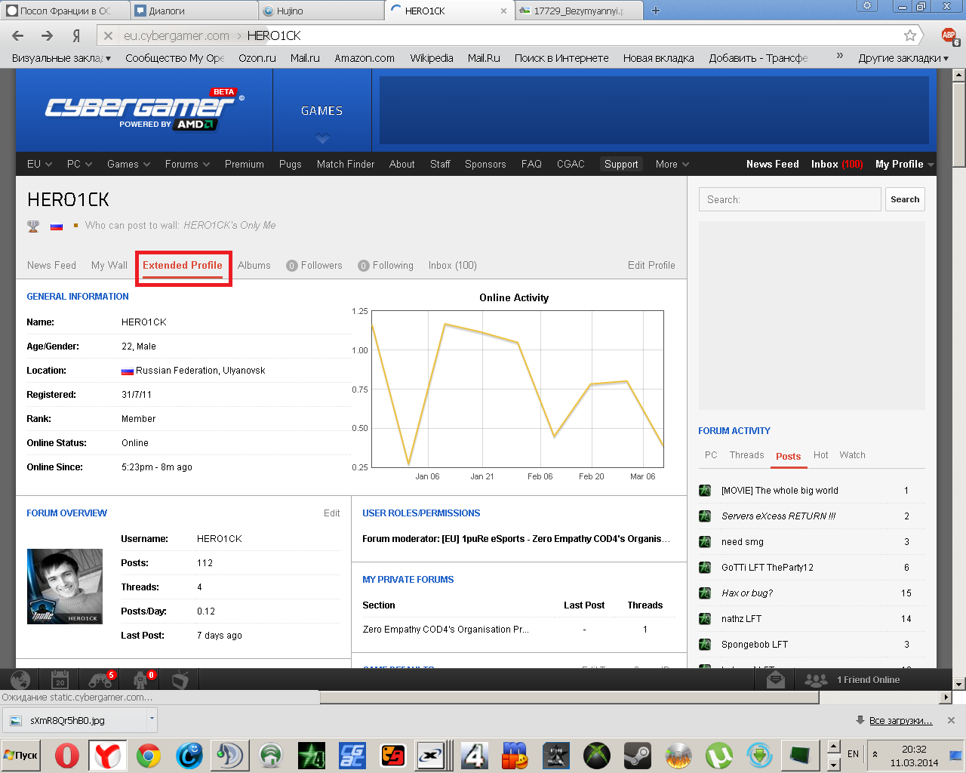Expand the GAMES header chevron
Viewport: 966px width, 773px height.
[322, 138]
